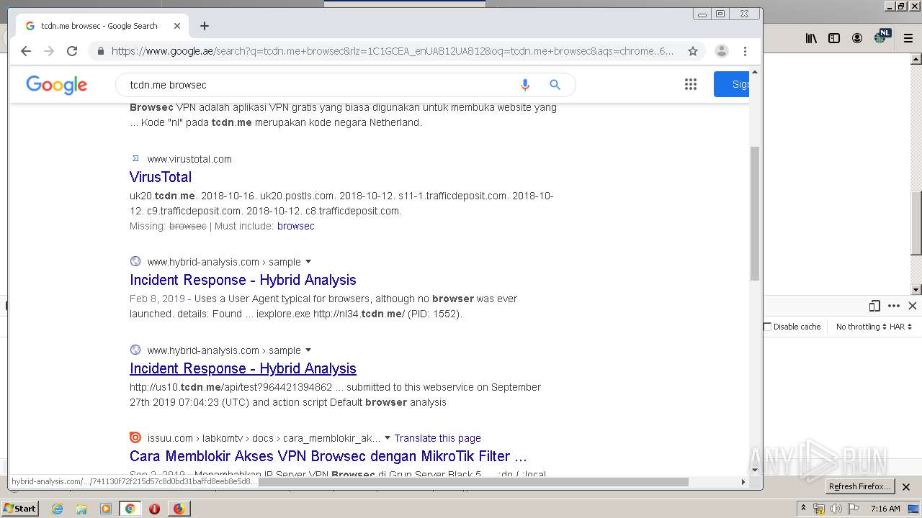This screenshot has width=922, height=518.
Task: Launch Internet Explorer from taskbar
Action: pyautogui.click(x=57, y=509)
